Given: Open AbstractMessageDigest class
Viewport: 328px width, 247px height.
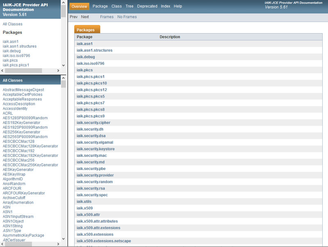Looking at the screenshot, I should pyautogui.click(x=23, y=90).
